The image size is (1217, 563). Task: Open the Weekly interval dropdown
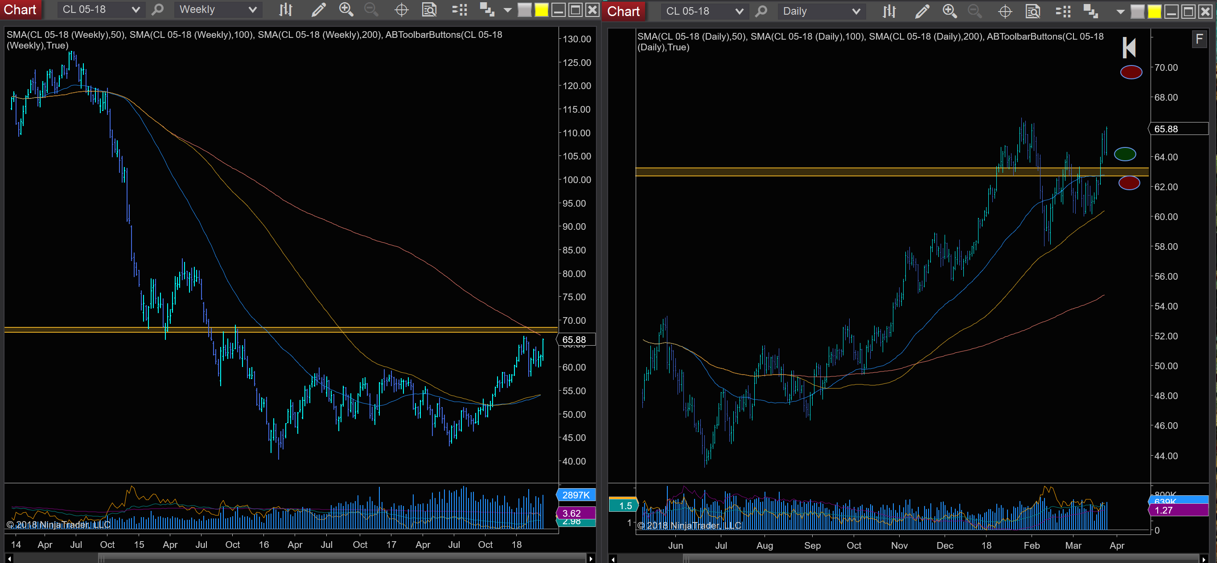click(x=218, y=9)
